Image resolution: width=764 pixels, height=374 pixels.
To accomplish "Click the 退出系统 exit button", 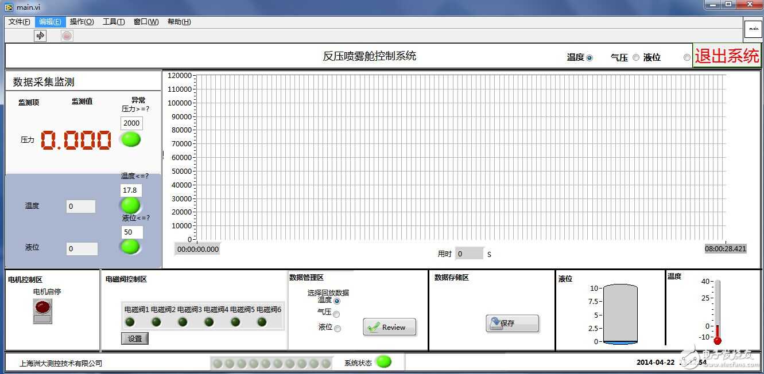I will (727, 56).
